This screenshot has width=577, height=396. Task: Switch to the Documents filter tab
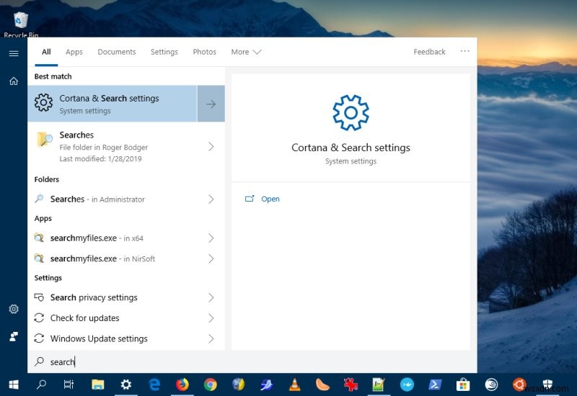[117, 52]
